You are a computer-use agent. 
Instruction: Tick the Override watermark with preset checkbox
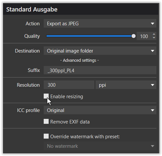(46, 136)
